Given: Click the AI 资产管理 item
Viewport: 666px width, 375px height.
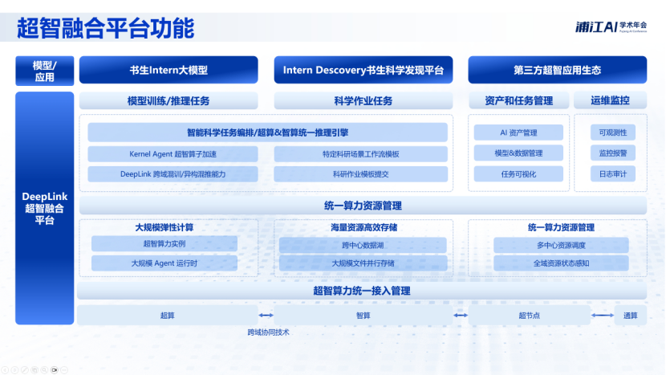Looking at the screenshot, I should (x=518, y=132).
